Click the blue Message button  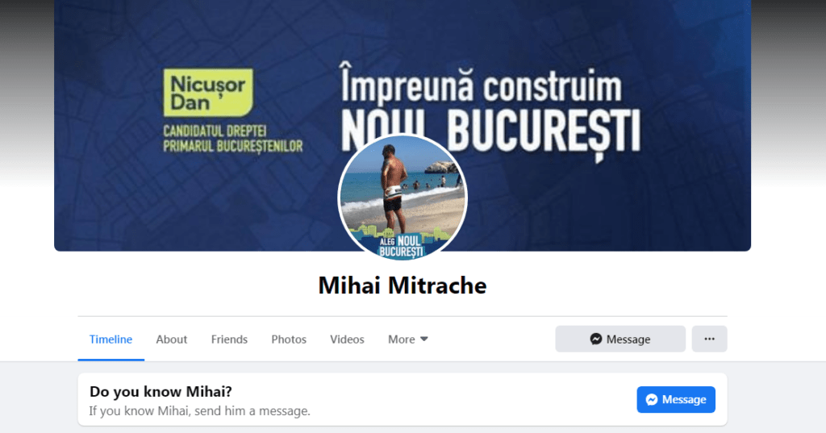tap(676, 399)
